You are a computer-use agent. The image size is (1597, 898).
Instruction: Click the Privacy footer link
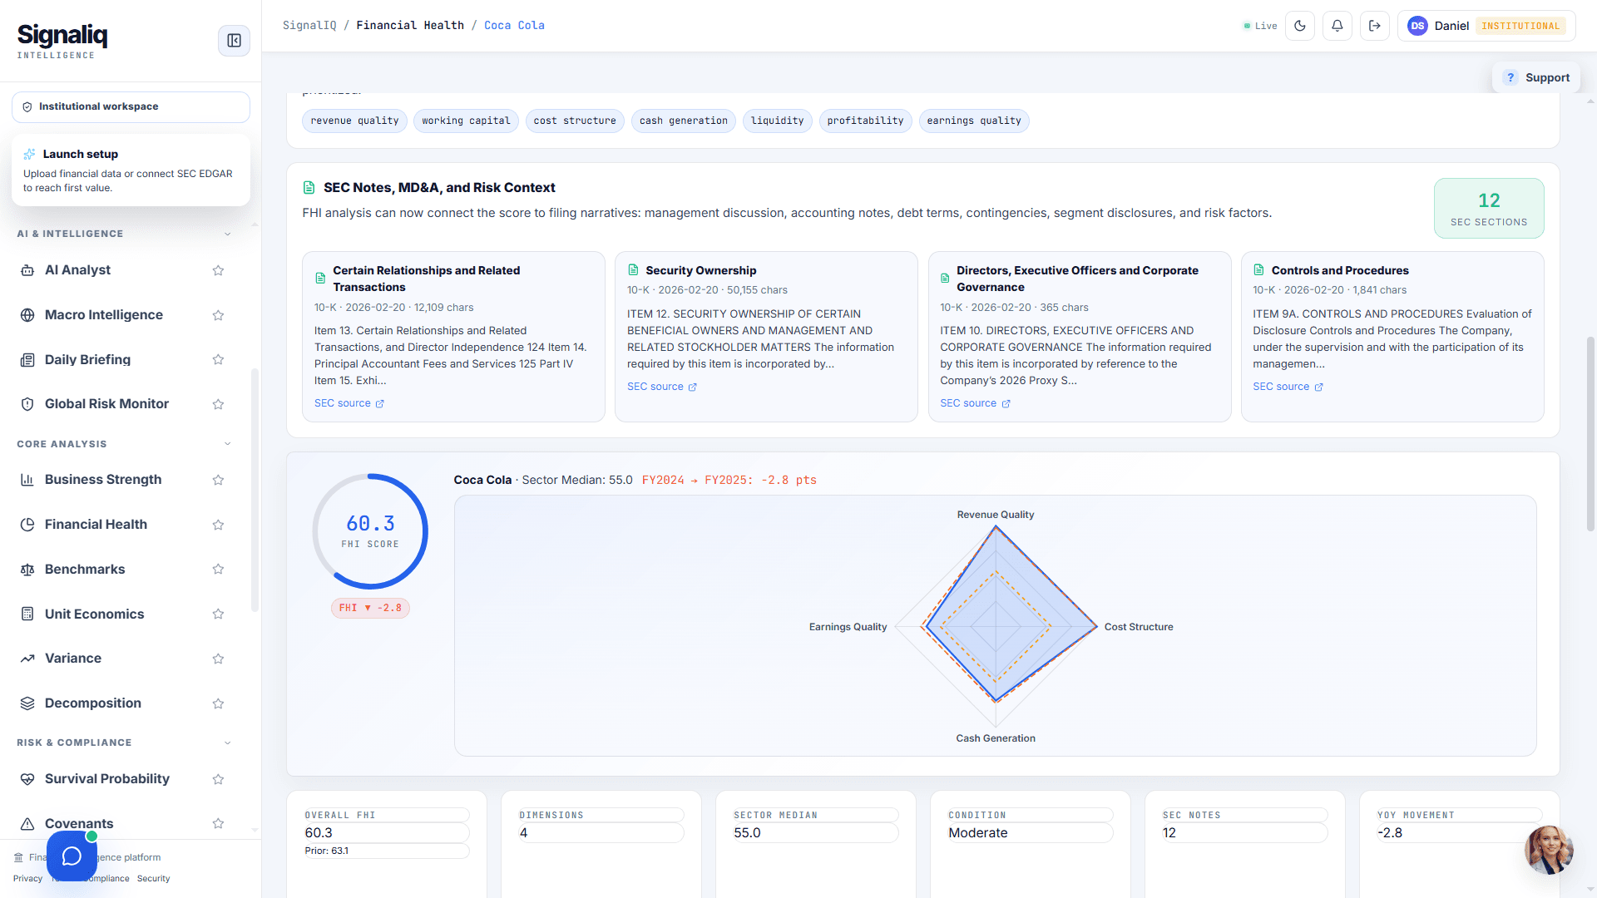27,879
